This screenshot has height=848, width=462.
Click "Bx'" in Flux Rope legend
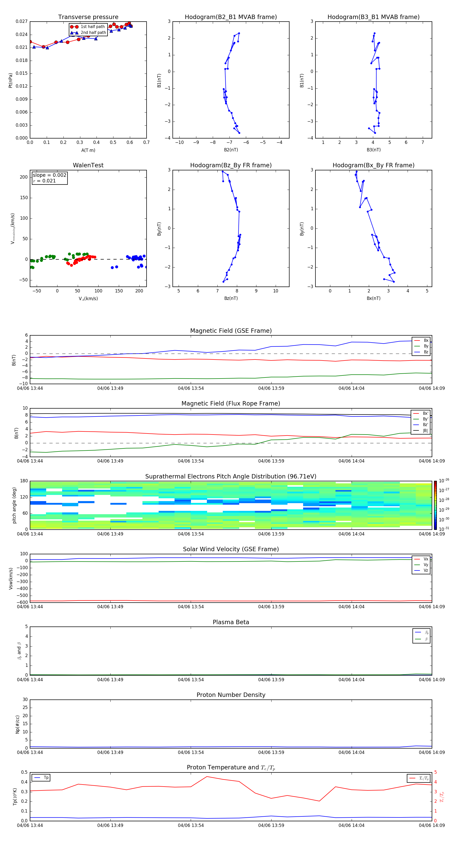(x=426, y=413)
